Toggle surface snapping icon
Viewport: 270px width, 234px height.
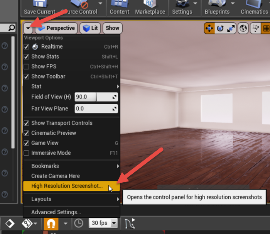tap(255, 28)
